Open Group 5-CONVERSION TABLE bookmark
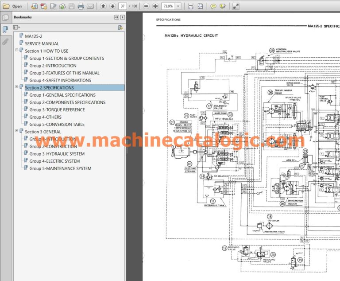The image size is (340, 281). [57, 125]
